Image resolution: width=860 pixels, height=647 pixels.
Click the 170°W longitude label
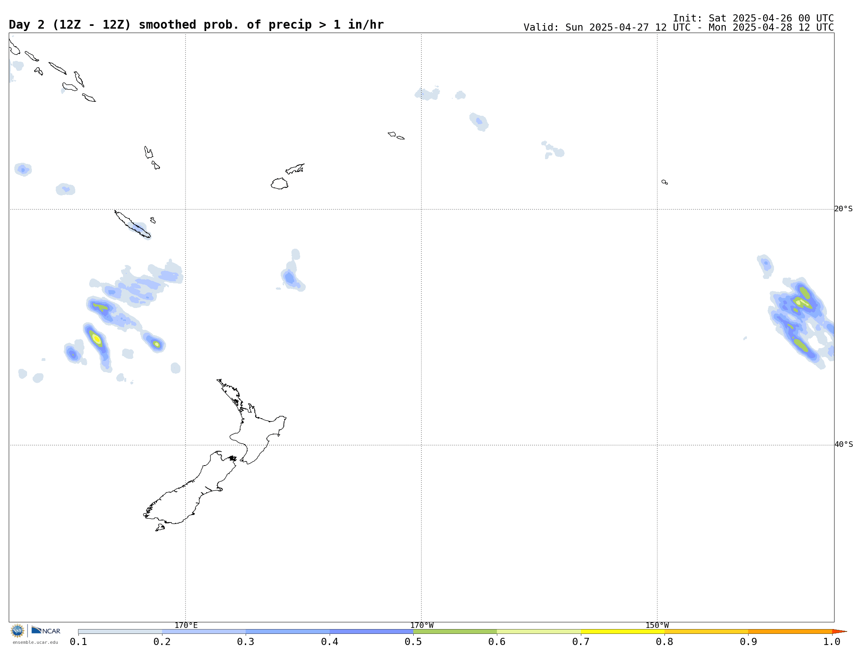[422, 625]
